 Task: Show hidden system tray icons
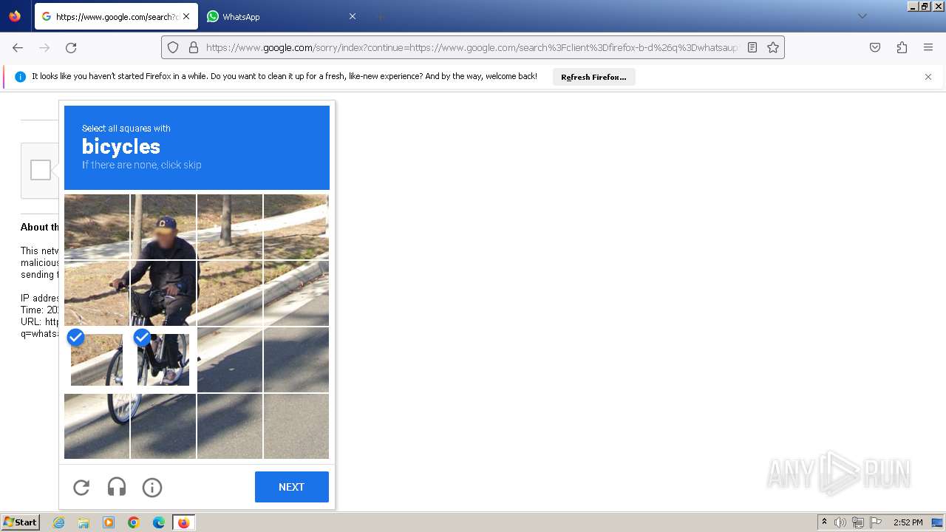pos(824,522)
